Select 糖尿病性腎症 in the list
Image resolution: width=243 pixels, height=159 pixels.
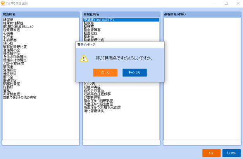tap(13, 23)
